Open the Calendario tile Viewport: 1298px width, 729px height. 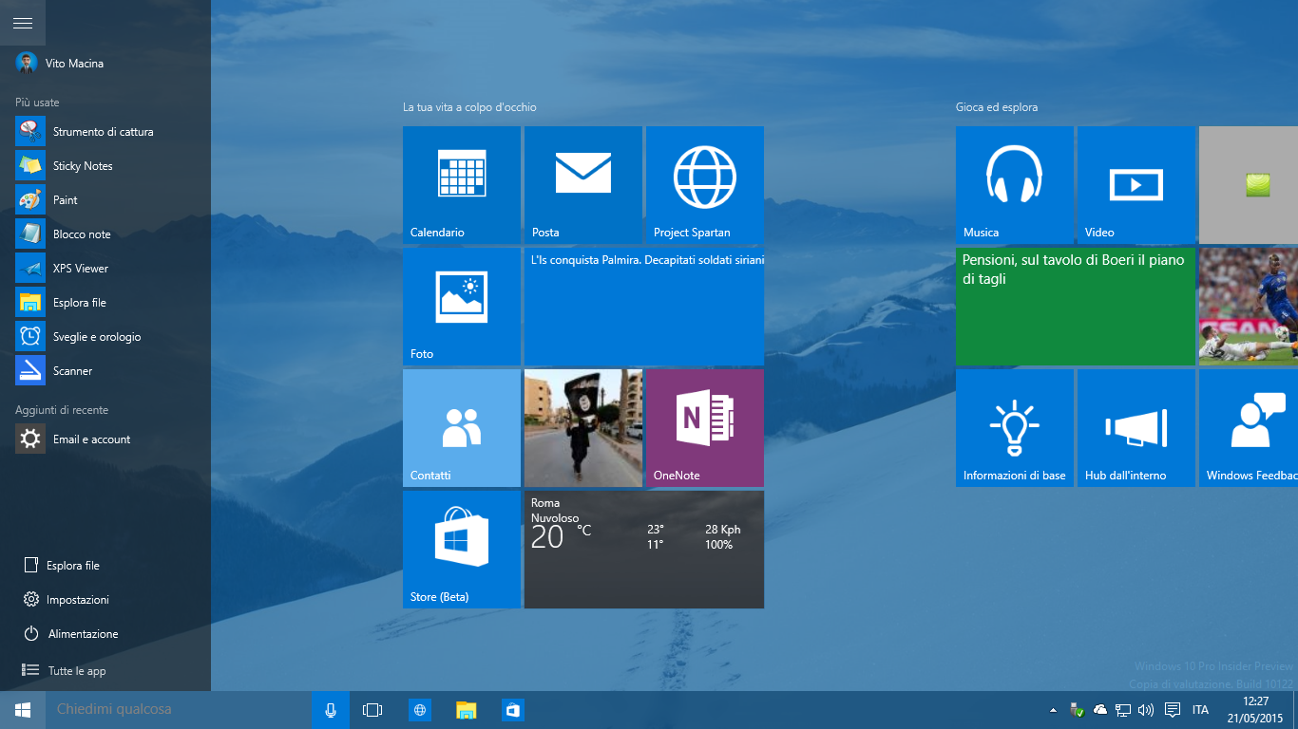point(462,185)
